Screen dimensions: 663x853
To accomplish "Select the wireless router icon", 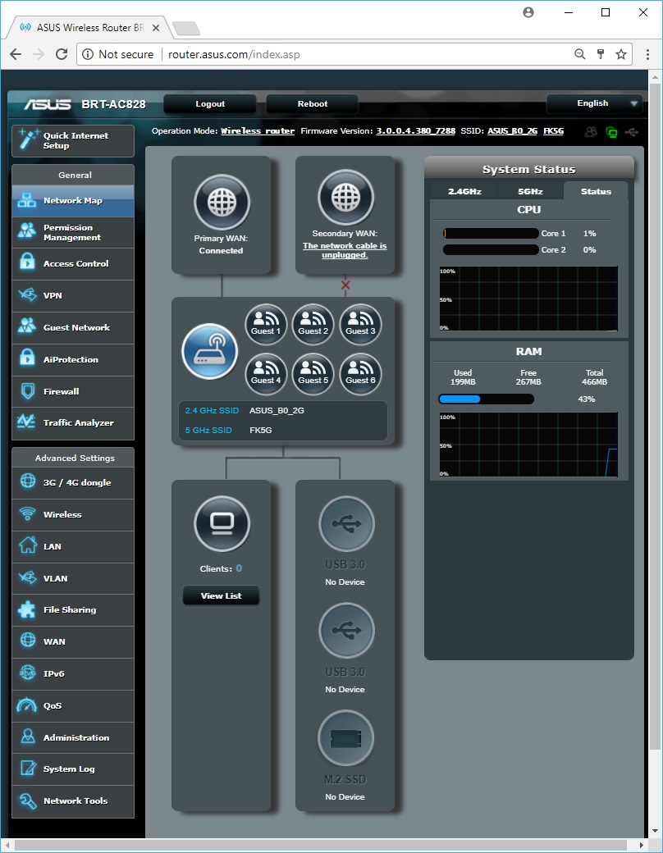I will pyautogui.click(x=209, y=352).
